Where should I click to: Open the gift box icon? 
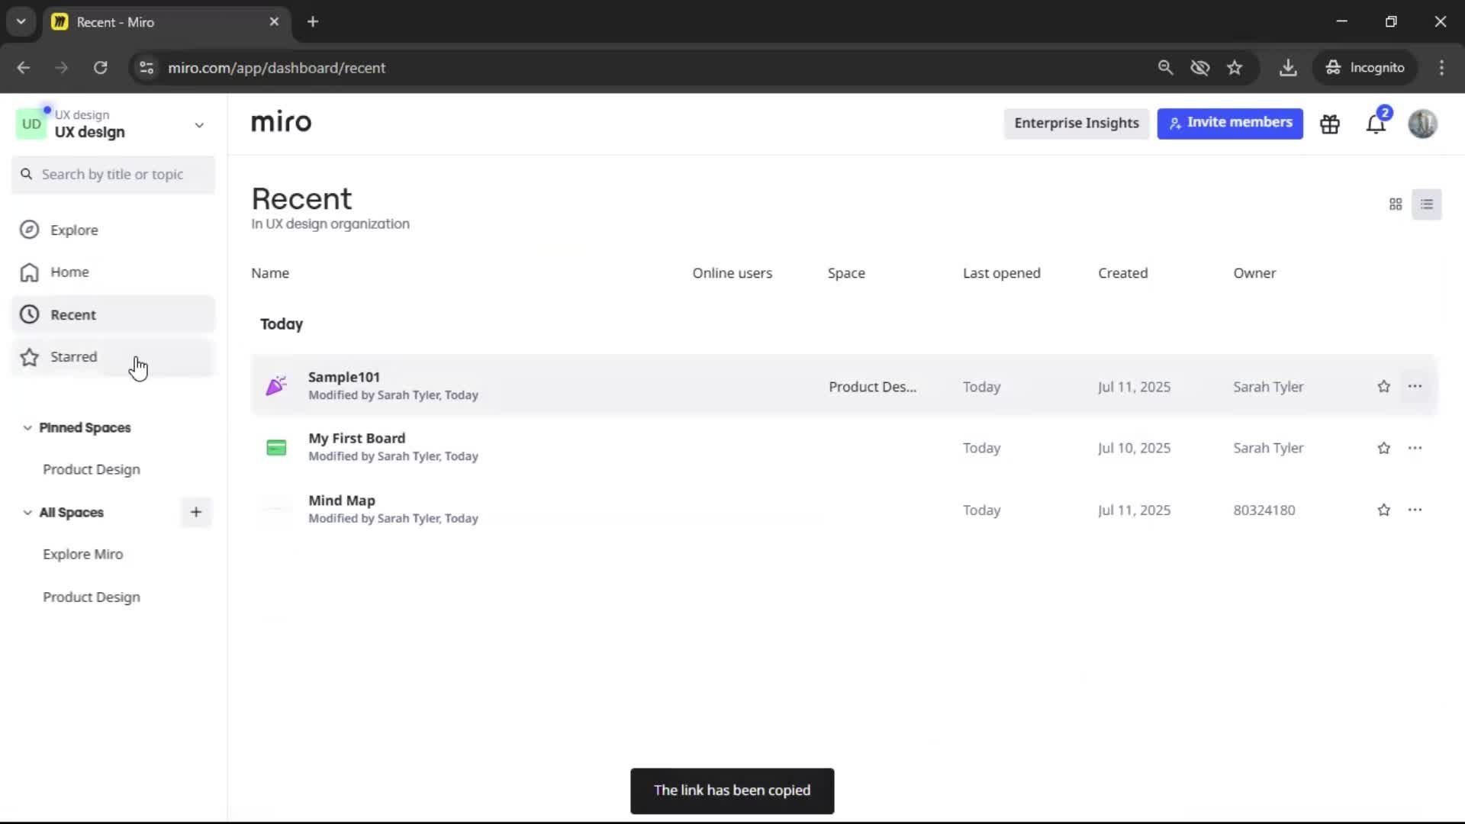tap(1330, 124)
